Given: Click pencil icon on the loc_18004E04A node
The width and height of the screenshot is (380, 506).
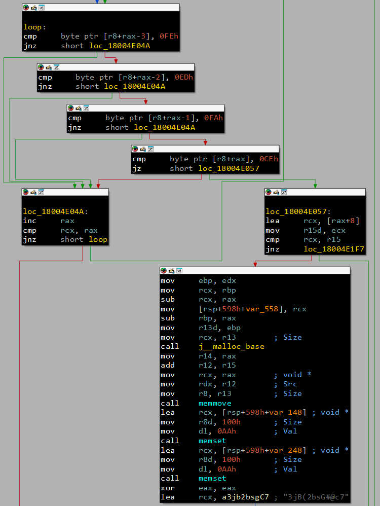Looking at the screenshot, I should click(x=33, y=192).
